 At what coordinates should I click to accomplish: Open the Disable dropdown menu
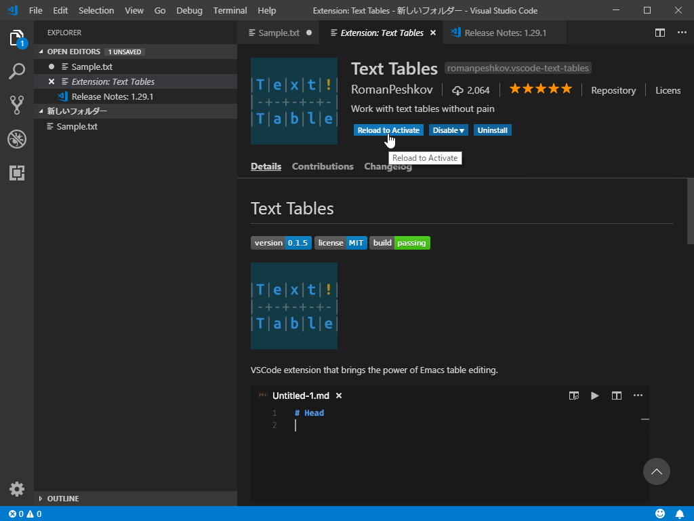(x=448, y=130)
